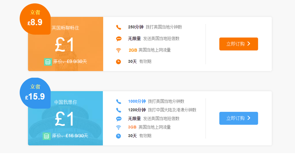This screenshot has height=159, width=295.
Task: Click the blue chat bubble SMS icon
Action: pyautogui.click(x=118, y=119)
